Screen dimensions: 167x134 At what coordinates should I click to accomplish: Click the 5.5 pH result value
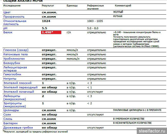44,28
